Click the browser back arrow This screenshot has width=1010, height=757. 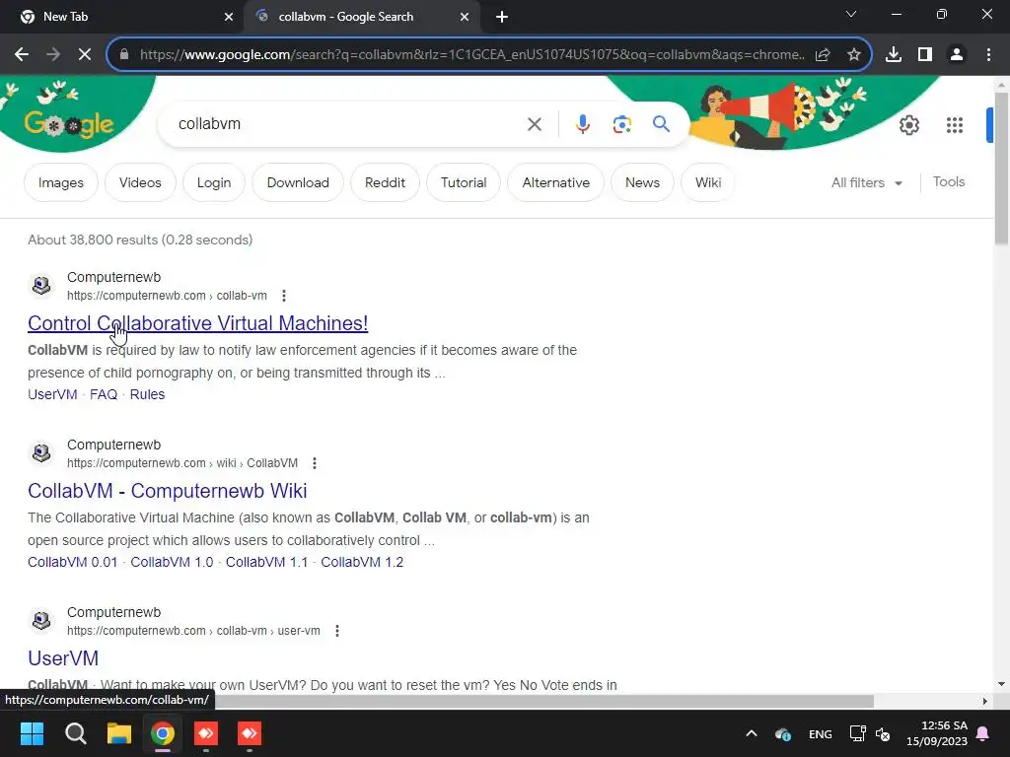click(x=22, y=55)
